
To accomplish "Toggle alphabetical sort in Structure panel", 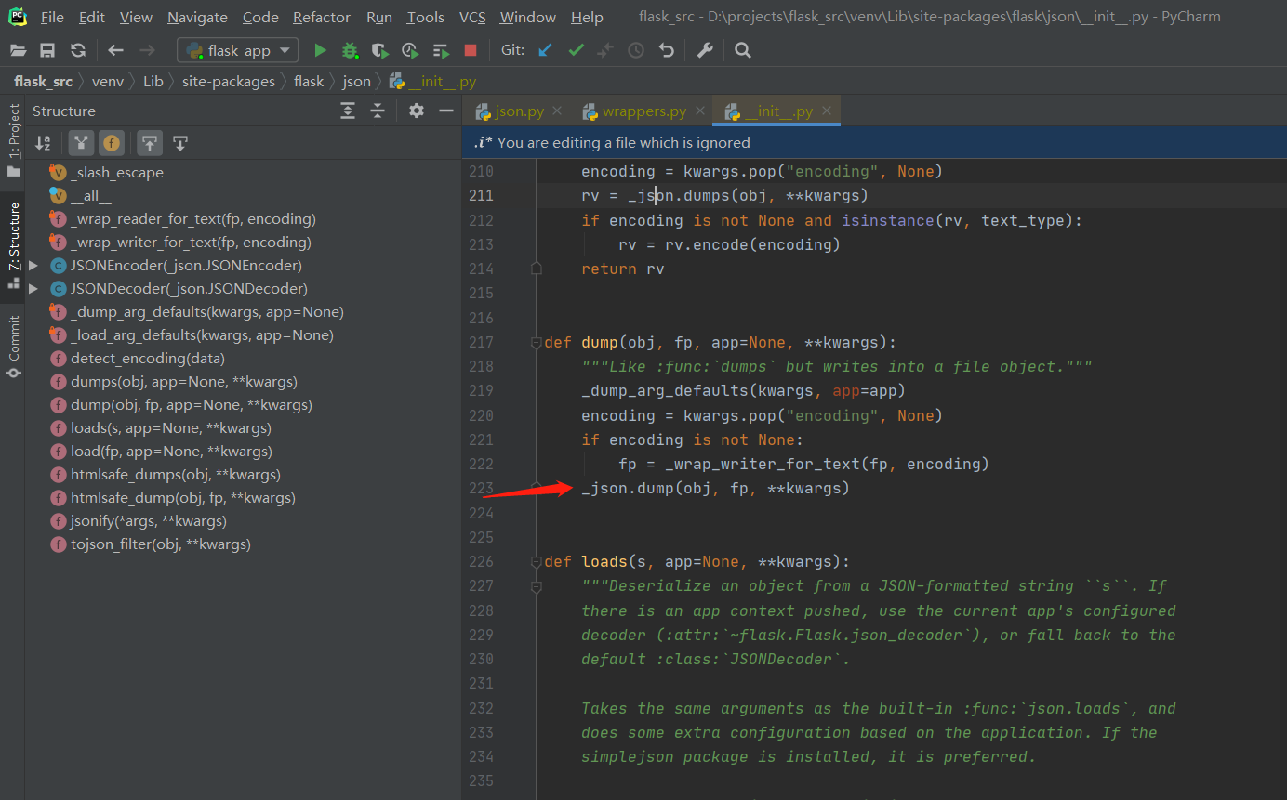I will coord(43,143).
